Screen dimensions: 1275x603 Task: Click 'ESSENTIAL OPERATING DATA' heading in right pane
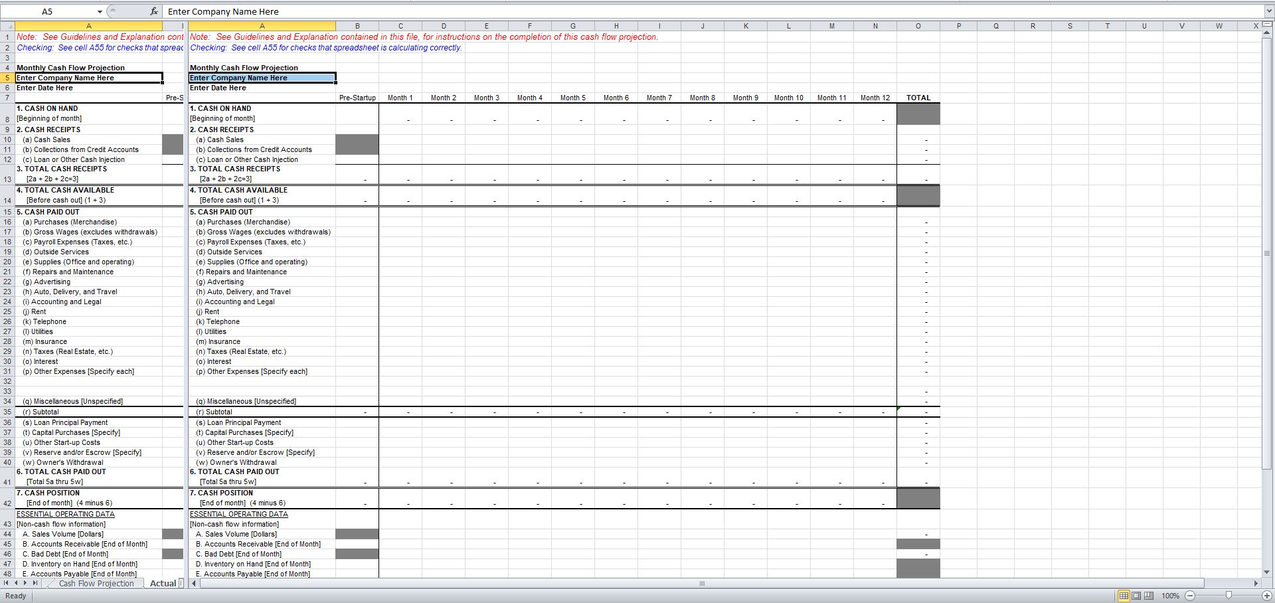239,514
